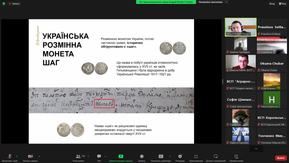
Task: Open the Вид view layout menu
Action: 282,3
